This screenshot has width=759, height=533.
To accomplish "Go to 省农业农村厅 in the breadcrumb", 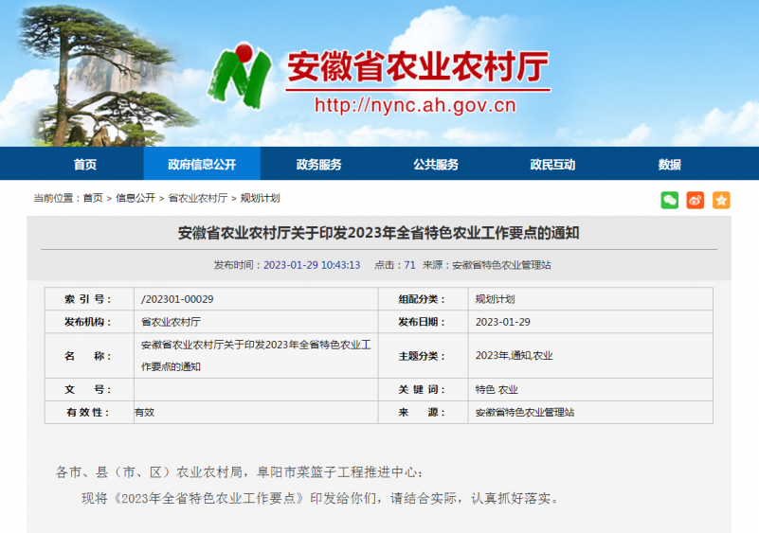I will [x=197, y=198].
